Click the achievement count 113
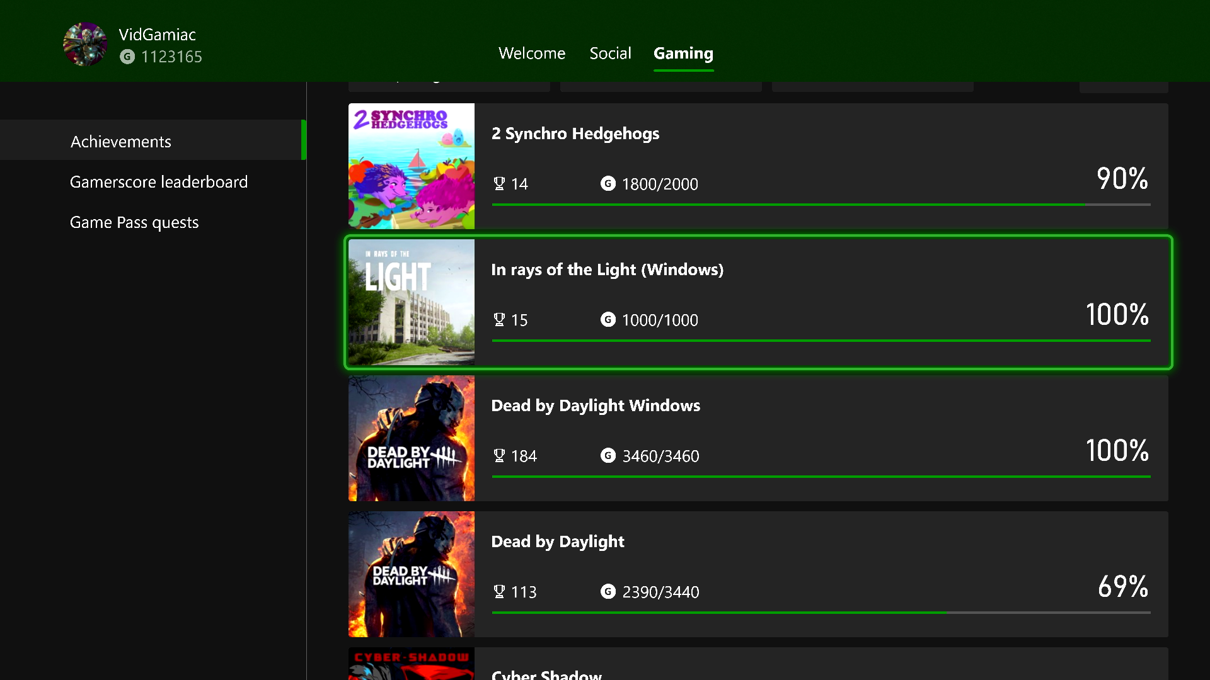The width and height of the screenshot is (1210, 680). pyautogui.click(x=524, y=592)
